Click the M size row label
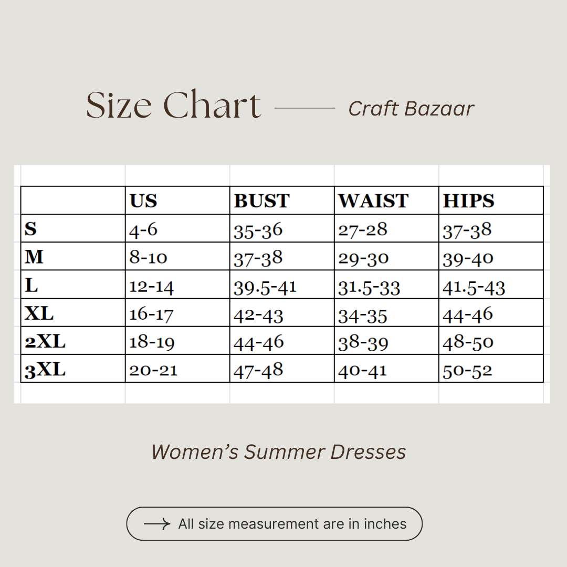 pyautogui.click(x=34, y=257)
